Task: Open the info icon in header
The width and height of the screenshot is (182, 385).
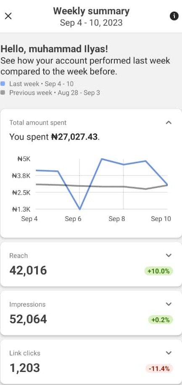Action: point(174,16)
